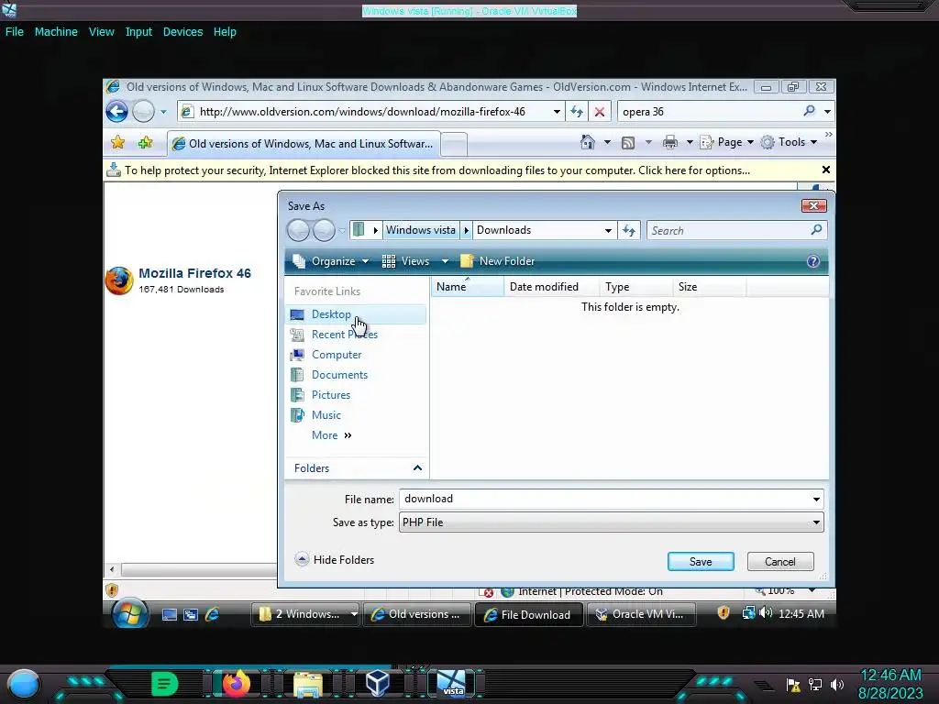
Task: Click the RSS feeds icon
Action: (x=627, y=142)
